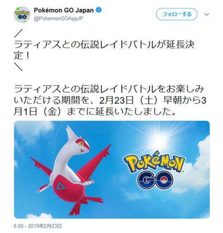Click the closing ＼ decoration below headline
The width and height of the screenshot is (223, 233).
point(18,67)
